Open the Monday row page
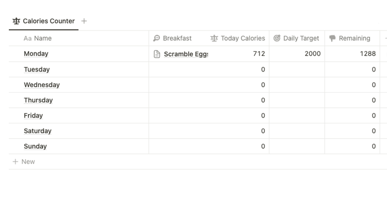Screen dimensions: 387x217 tap(36, 54)
